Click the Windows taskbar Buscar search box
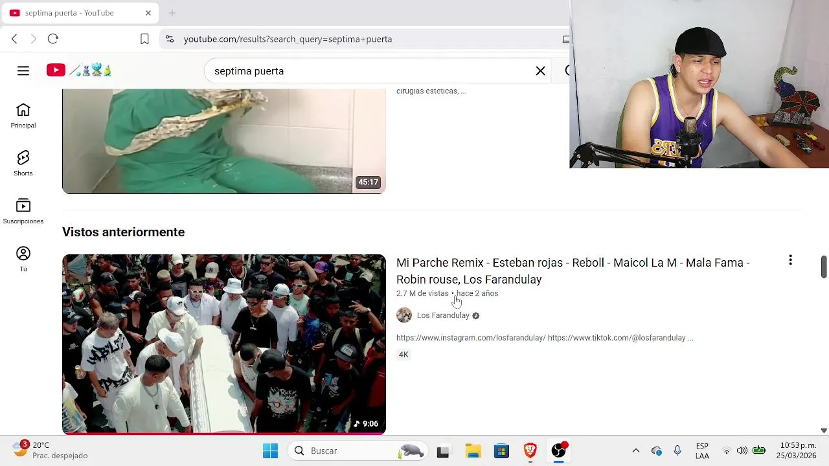This screenshot has width=829, height=466. (357, 450)
